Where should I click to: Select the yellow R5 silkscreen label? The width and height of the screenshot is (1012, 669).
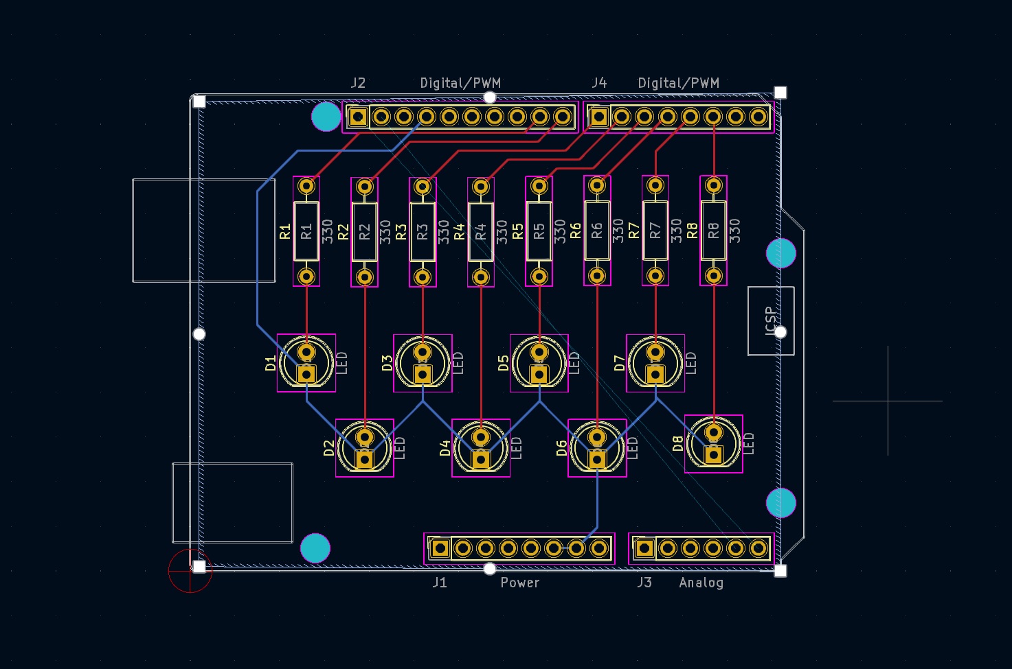pos(518,231)
